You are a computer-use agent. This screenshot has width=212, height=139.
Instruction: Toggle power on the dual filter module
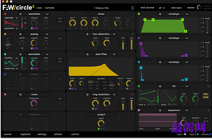(87, 54)
